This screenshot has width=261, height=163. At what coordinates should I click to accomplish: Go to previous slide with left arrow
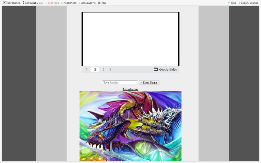pos(86,70)
